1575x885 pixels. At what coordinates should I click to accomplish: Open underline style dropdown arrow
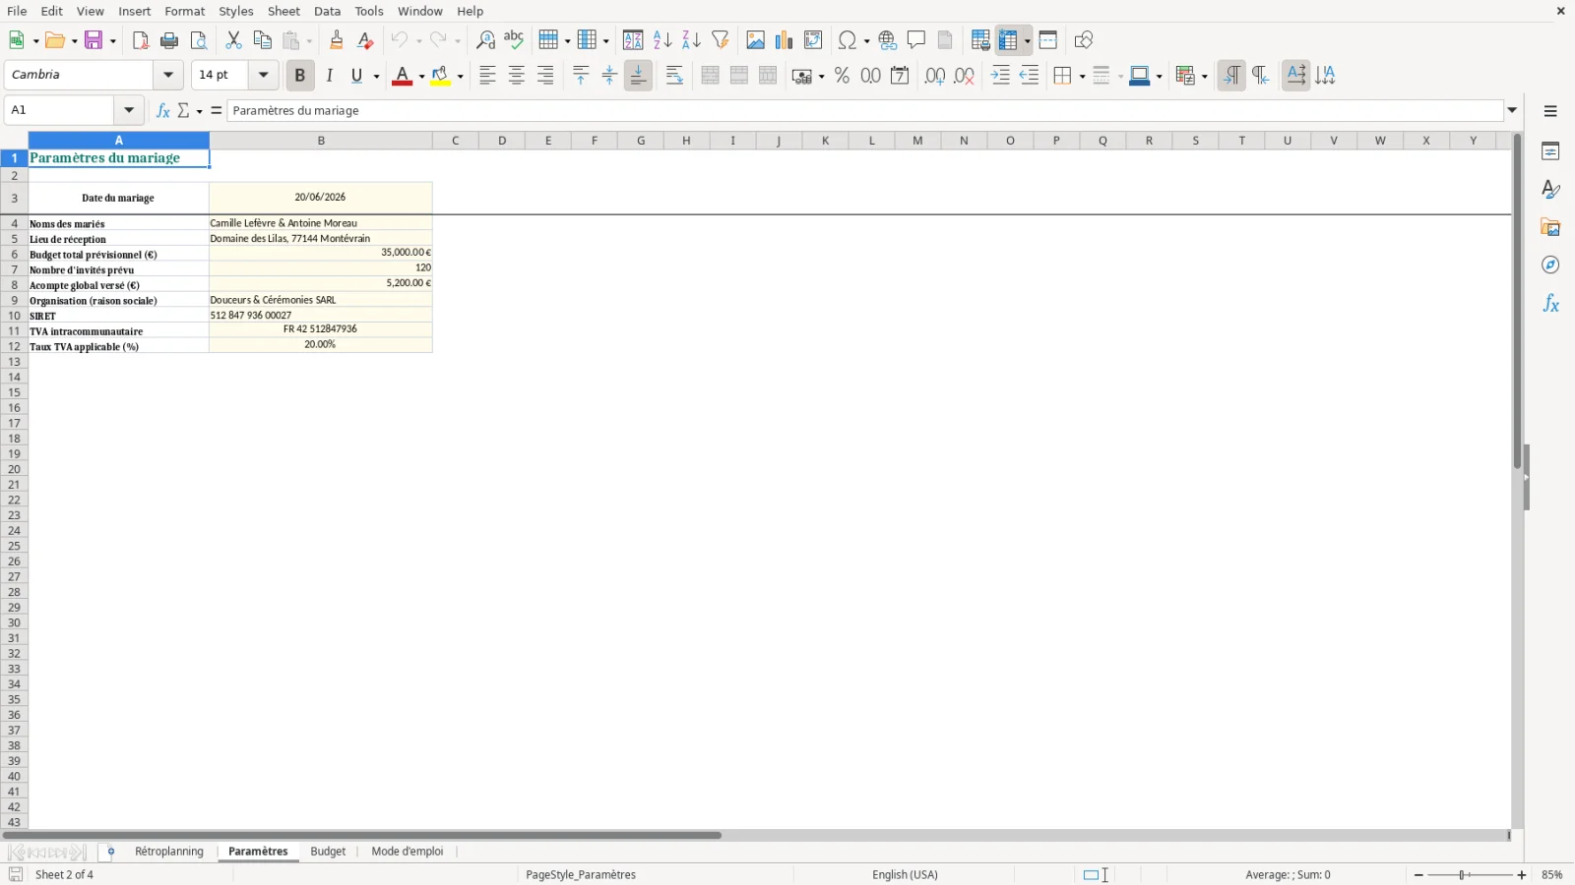[x=377, y=77]
